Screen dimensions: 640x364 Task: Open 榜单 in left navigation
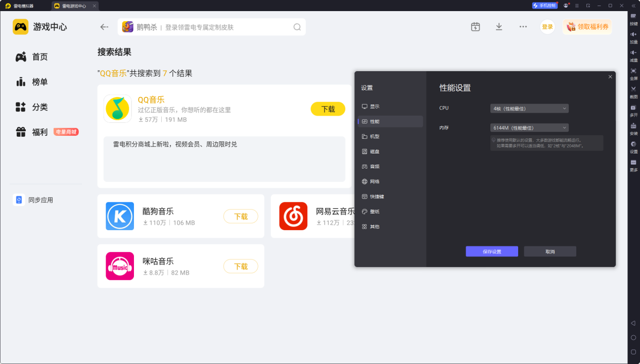39,82
